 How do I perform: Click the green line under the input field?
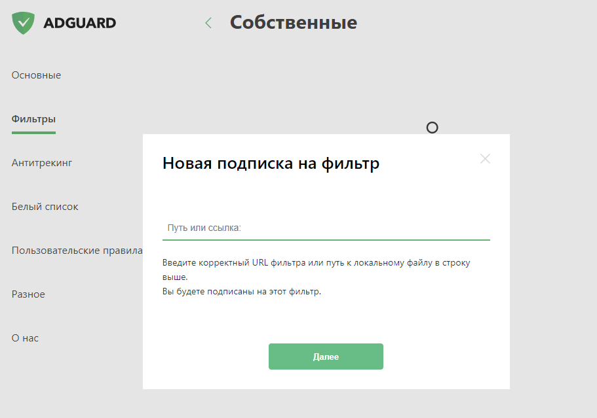[326, 240]
